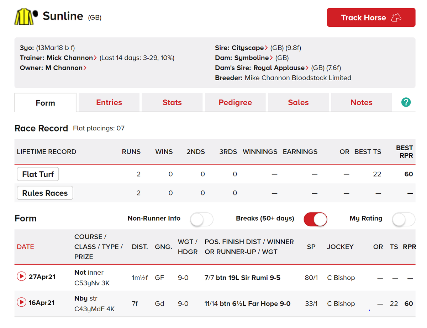Enable My Rating switch
Image resolution: width=427 pixels, height=328 pixels.
(404, 219)
